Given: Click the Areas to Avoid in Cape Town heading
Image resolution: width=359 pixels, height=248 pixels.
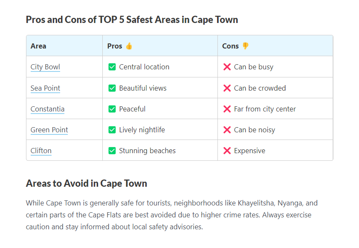Looking at the screenshot, I should [87, 183].
